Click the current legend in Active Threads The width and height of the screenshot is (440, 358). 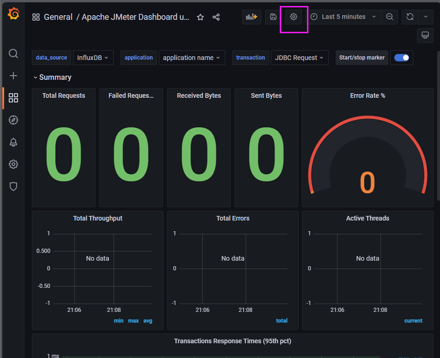pos(413,321)
